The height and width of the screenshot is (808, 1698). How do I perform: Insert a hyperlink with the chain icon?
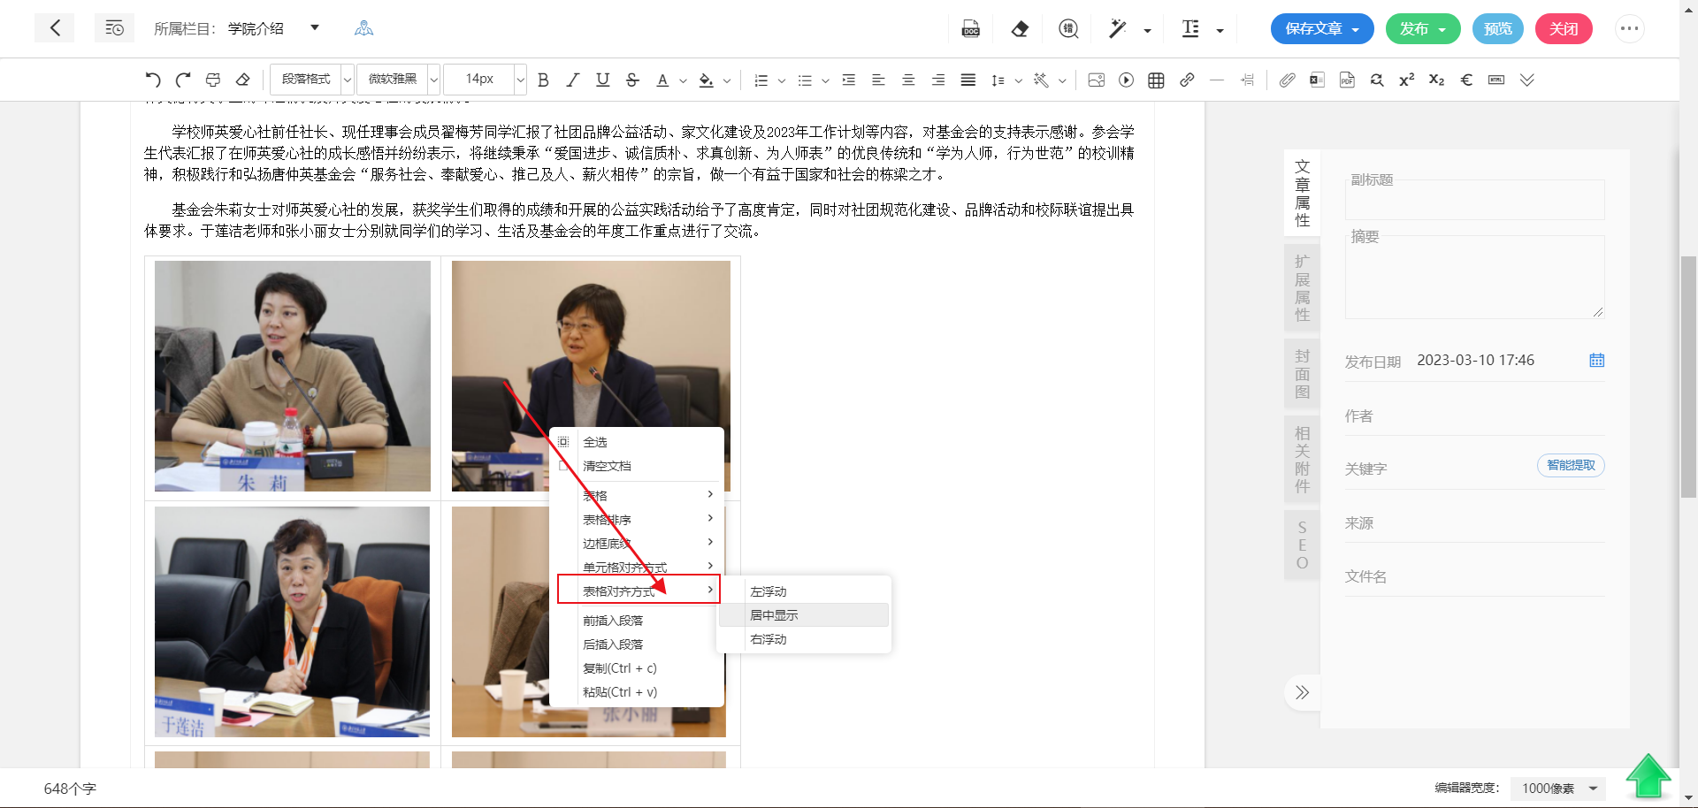pyautogui.click(x=1187, y=80)
